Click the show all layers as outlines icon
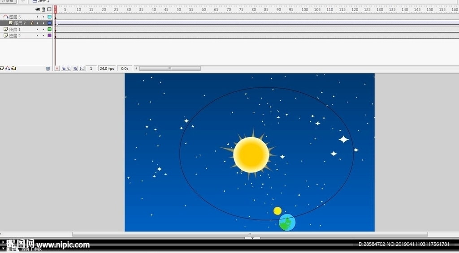Viewport: 459px width, 253px height. (x=49, y=9)
